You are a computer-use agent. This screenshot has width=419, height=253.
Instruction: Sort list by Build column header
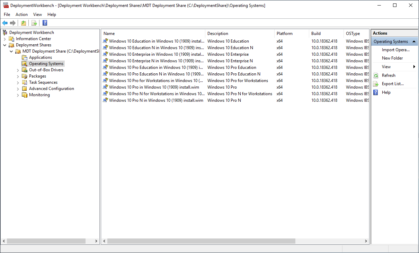(x=327, y=34)
